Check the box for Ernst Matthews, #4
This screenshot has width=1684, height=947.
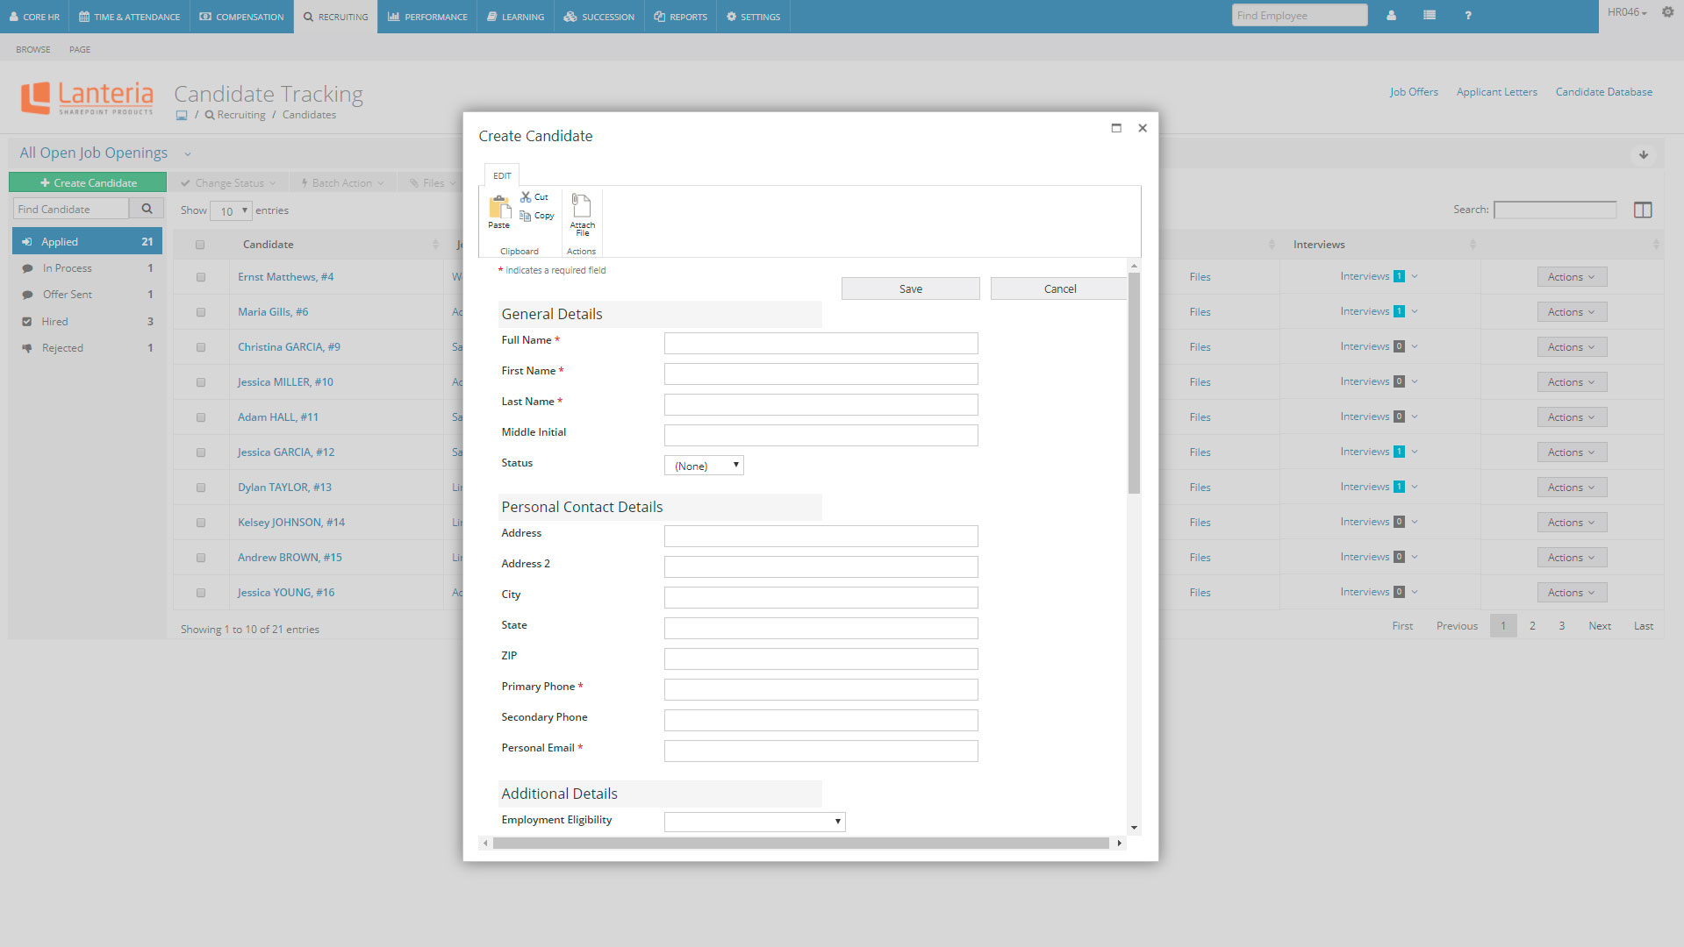click(201, 277)
